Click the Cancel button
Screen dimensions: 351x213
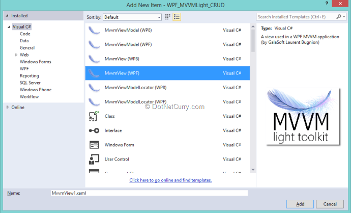[x=330, y=204]
